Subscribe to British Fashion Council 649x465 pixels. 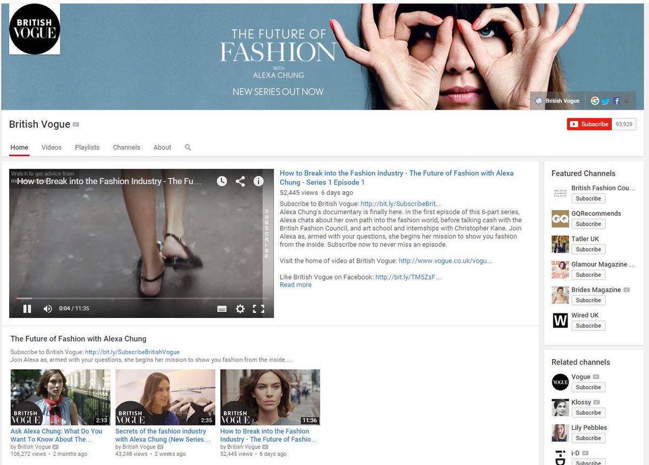pos(588,198)
